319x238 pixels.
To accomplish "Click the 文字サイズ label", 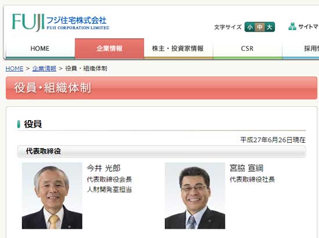I will [228, 27].
